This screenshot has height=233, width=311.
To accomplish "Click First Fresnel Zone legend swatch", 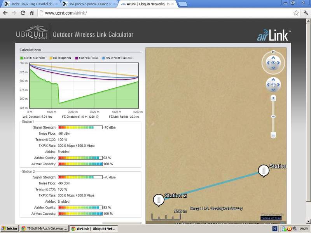I will tap(77, 58).
